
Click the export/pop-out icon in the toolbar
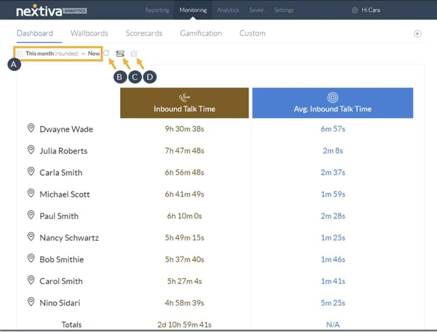point(134,54)
